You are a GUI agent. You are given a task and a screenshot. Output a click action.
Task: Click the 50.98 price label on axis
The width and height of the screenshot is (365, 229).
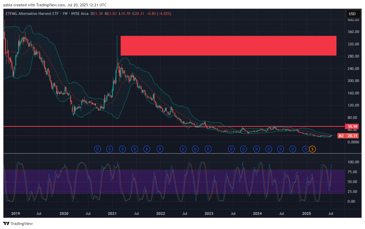(352, 126)
